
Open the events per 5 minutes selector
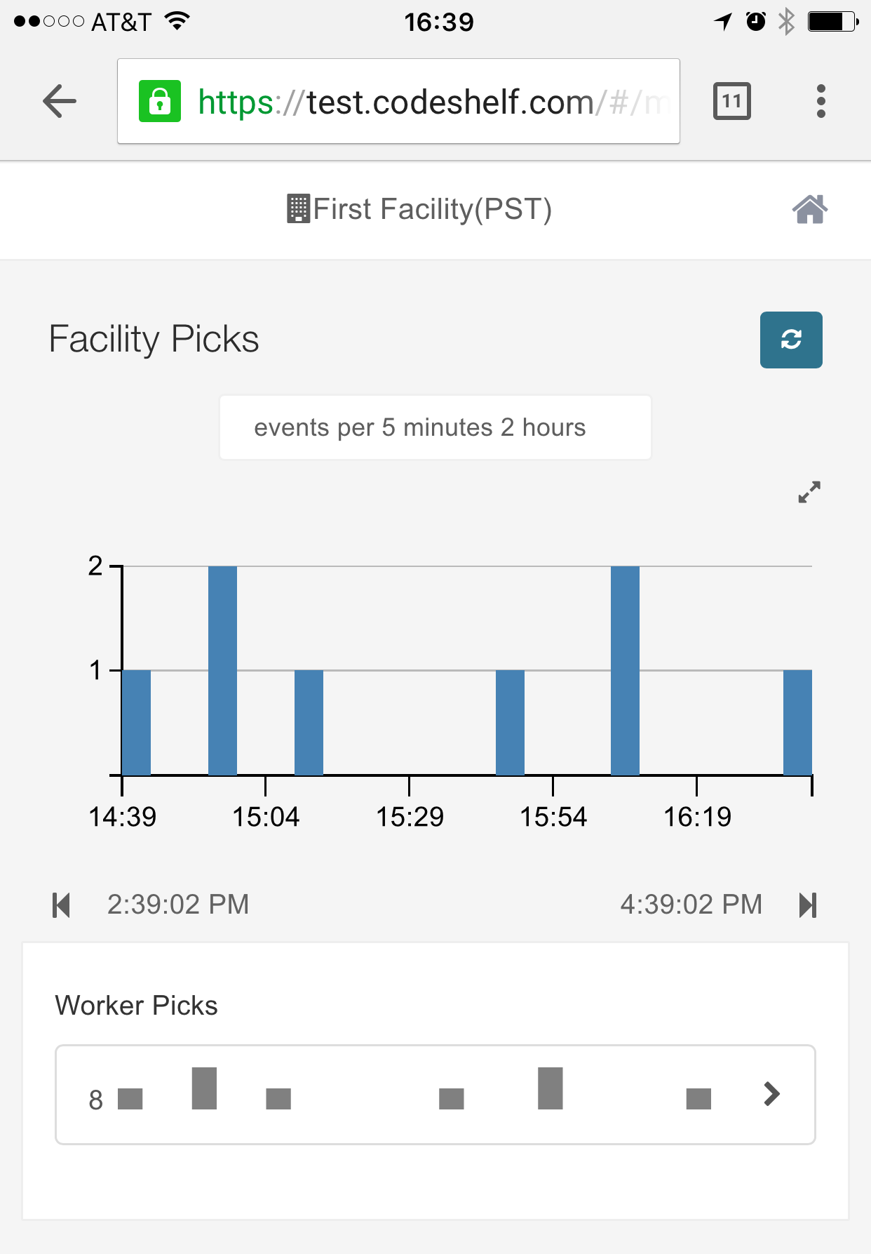435,427
